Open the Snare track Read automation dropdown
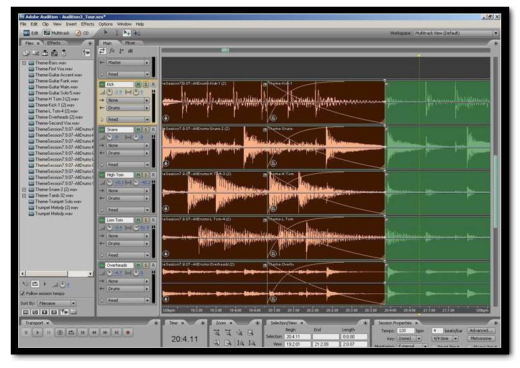The height and width of the screenshot is (368, 520). [x=128, y=164]
